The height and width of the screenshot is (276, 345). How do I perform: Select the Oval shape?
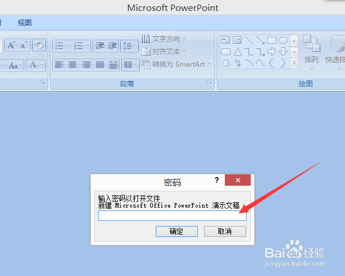[x=283, y=40]
